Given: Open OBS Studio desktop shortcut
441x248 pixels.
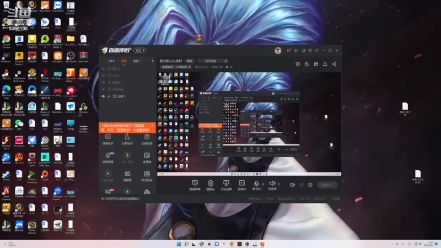Looking at the screenshot, I should click(x=71, y=57).
